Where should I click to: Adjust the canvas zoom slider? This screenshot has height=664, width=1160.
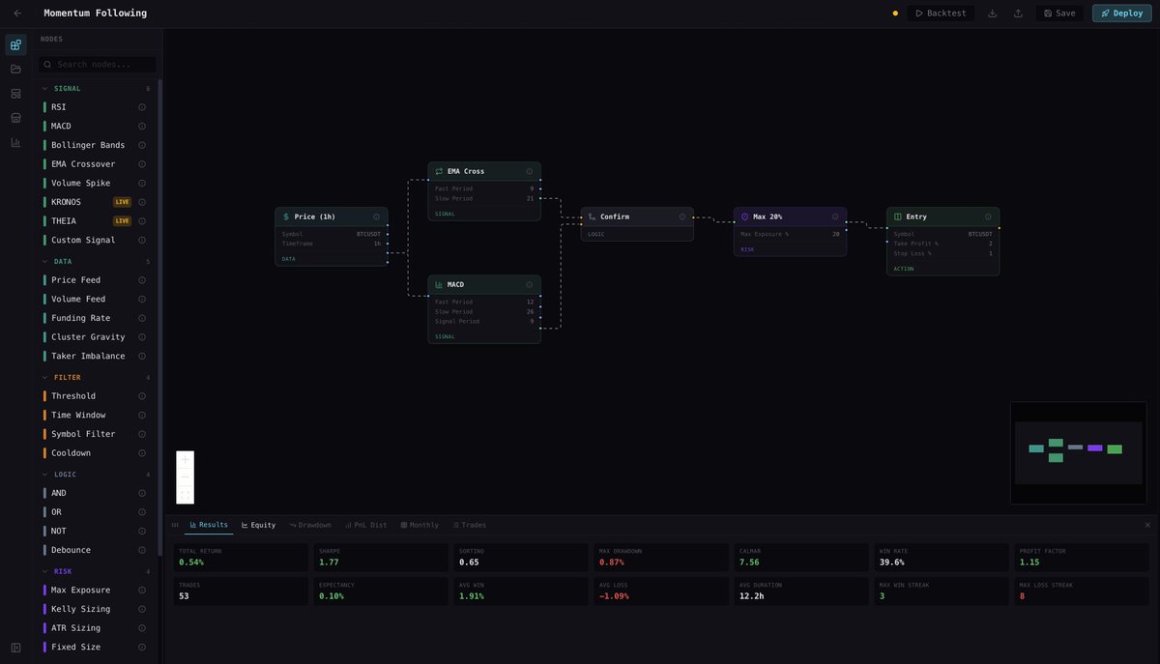pyautogui.click(x=185, y=476)
